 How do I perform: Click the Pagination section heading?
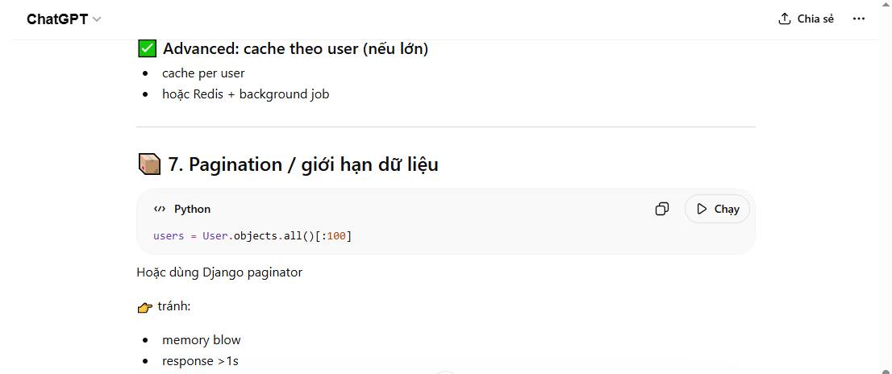tap(302, 164)
